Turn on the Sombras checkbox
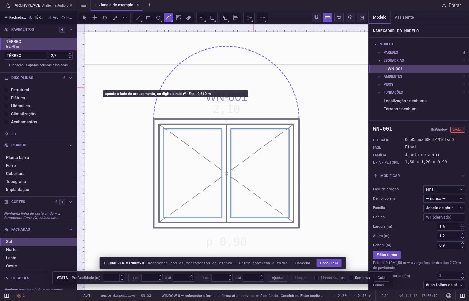The width and height of the screenshot is (469, 301). point(351,278)
